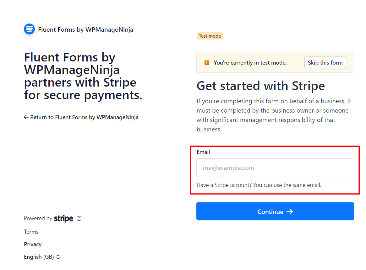Click the "Have a Stripe account?" hint text
Image resolution: width=366 pixels, height=270 pixels.
pos(259,185)
